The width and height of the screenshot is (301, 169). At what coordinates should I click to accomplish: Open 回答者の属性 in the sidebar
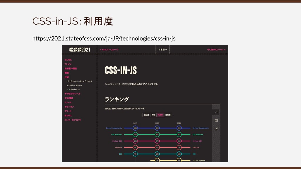[71, 68]
